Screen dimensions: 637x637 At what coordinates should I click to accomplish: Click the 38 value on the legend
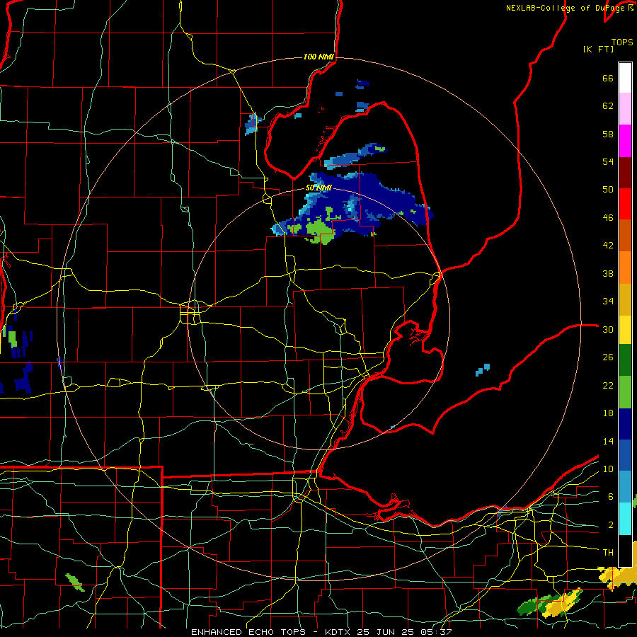point(608,273)
